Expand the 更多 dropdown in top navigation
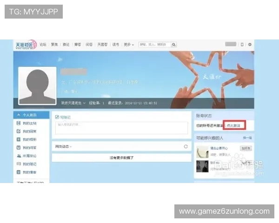 tap(129, 45)
